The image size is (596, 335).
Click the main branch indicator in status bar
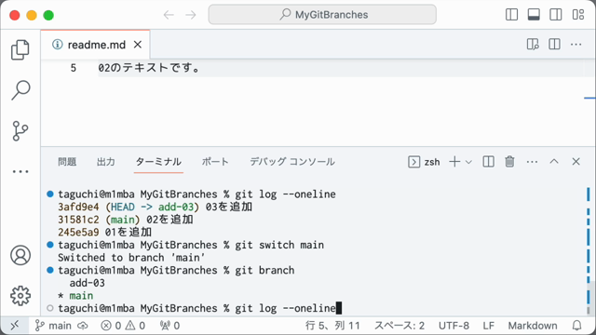click(x=53, y=326)
